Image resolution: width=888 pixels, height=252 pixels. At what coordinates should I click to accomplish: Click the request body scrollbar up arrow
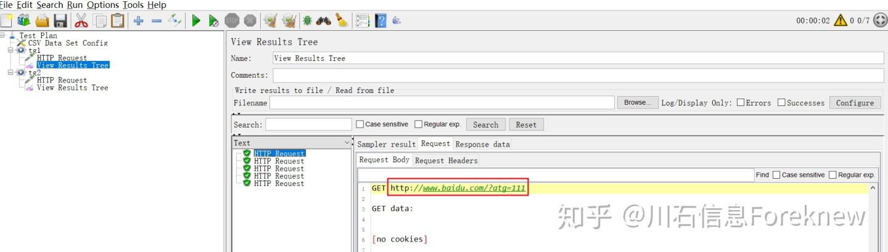(872, 187)
